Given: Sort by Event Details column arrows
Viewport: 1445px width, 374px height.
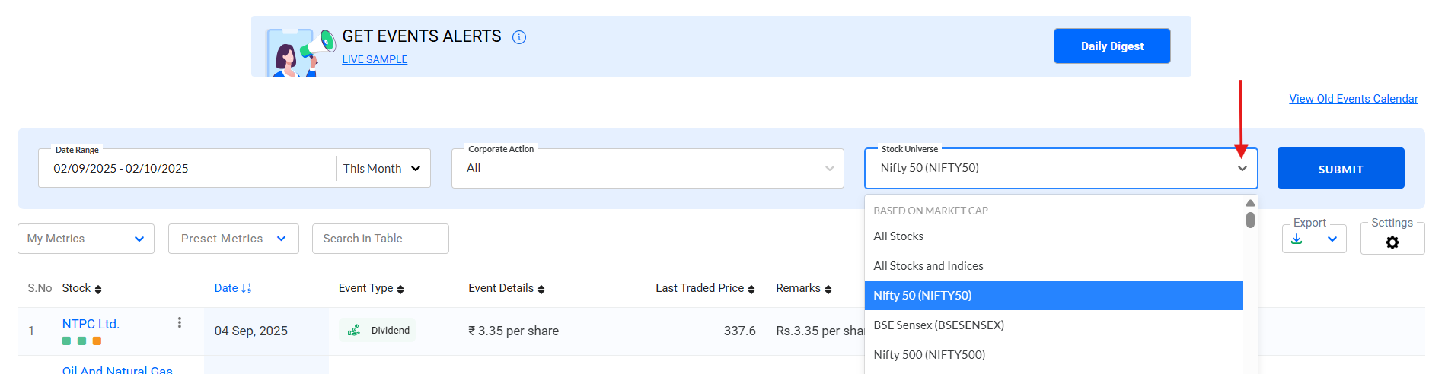Looking at the screenshot, I should click(x=541, y=289).
